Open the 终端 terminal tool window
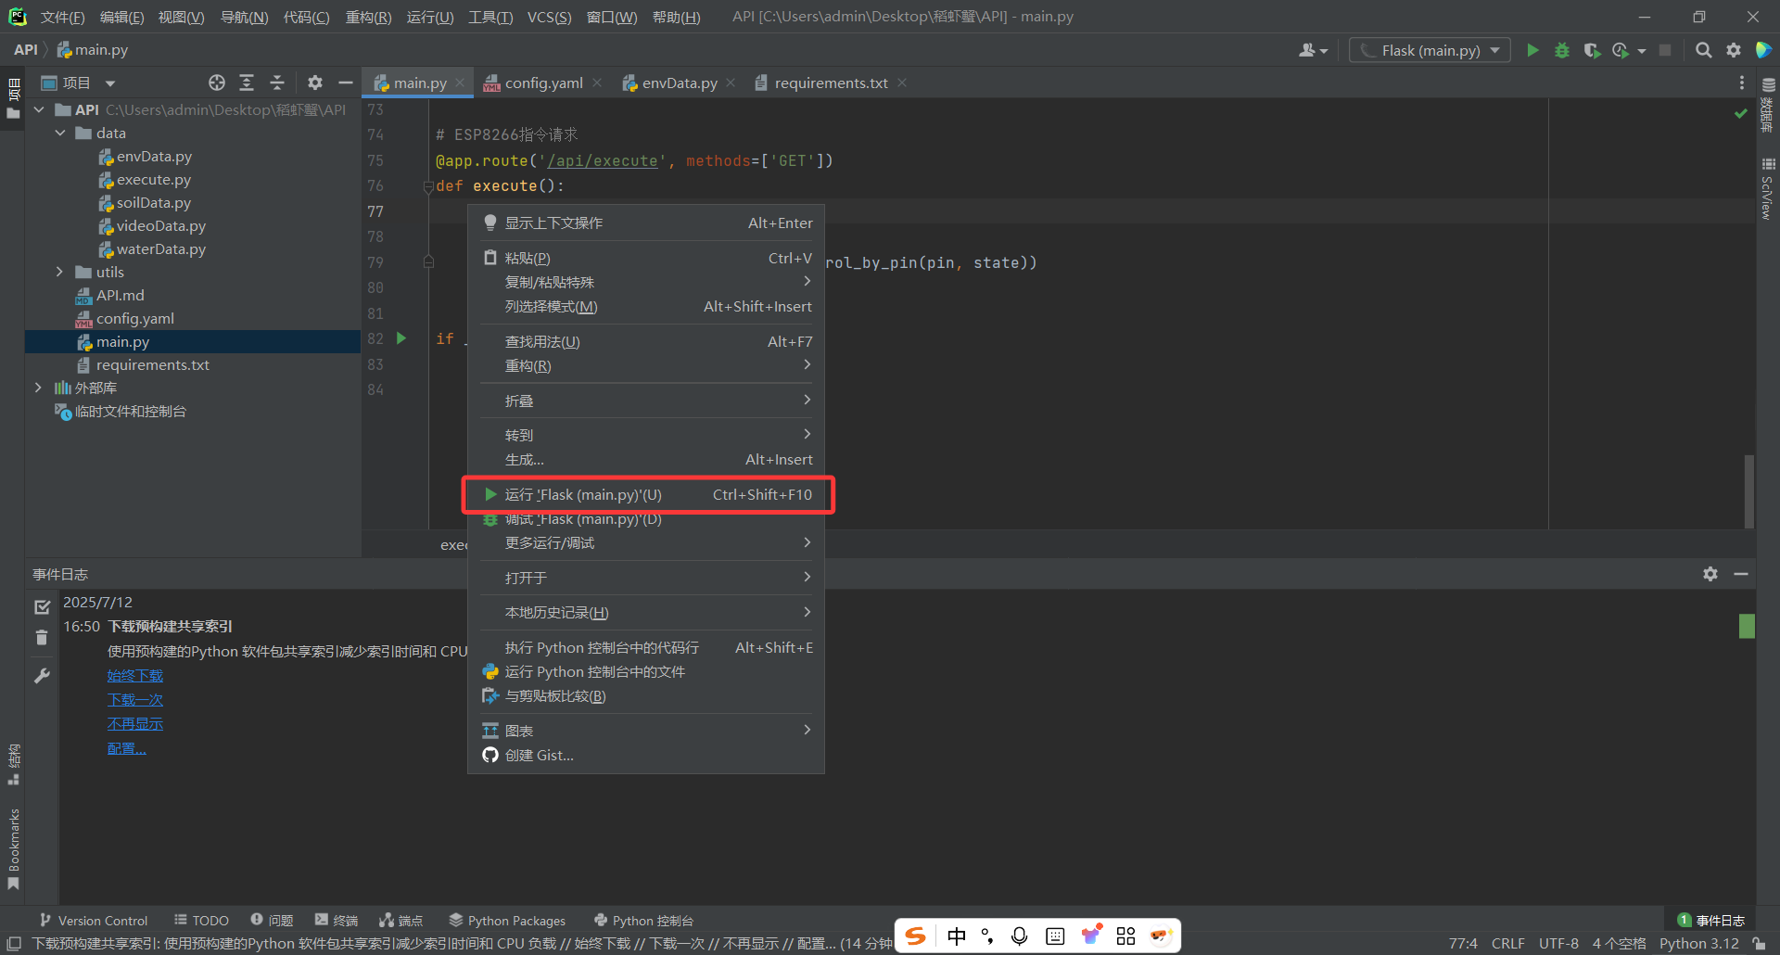The width and height of the screenshot is (1780, 955). coord(337,920)
